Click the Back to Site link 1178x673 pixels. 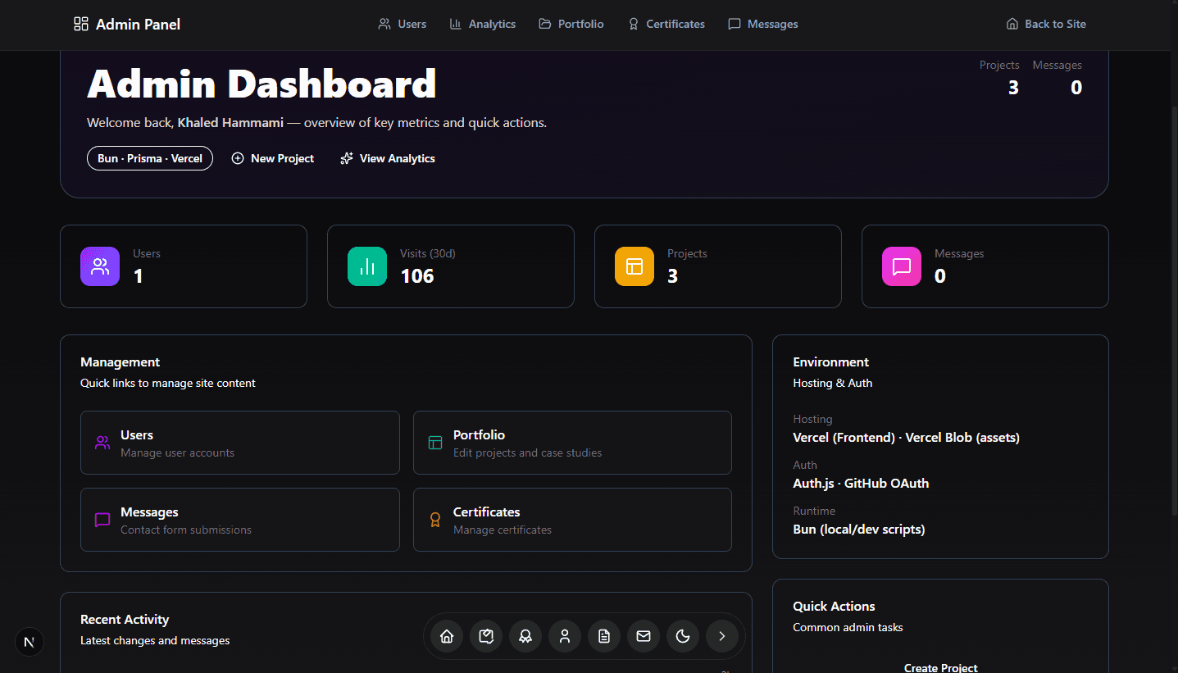(x=1046, y=25)
